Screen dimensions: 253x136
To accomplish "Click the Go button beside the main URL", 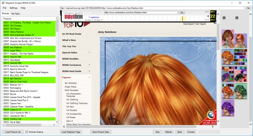I will point(248,8).
